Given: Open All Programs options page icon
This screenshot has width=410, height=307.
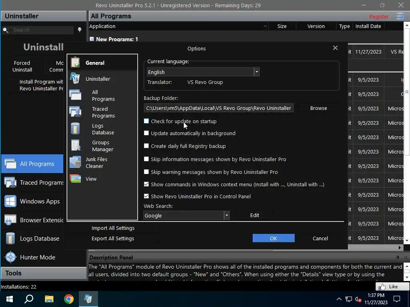Looking at the screenshot, I should (x=75, y=95).
